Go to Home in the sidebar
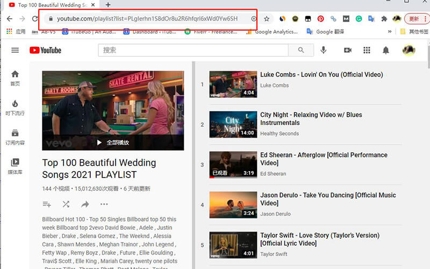430x269 pixels. coord(15,78)
